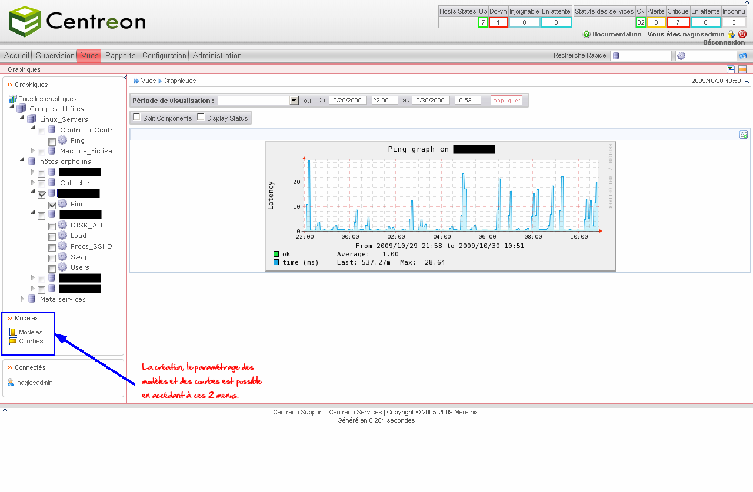Click the Courbes icon in sidebar

coord(13,341)
